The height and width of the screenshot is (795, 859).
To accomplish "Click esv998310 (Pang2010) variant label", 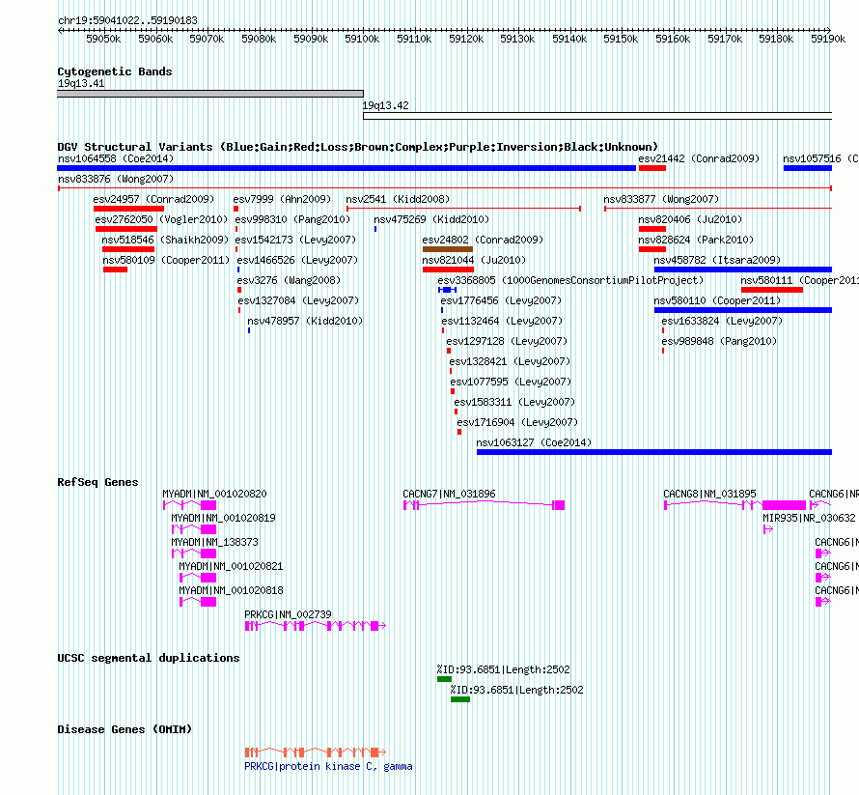I will [292, 219].
